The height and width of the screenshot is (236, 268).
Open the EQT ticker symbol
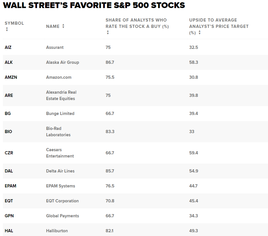coord(9,201)
